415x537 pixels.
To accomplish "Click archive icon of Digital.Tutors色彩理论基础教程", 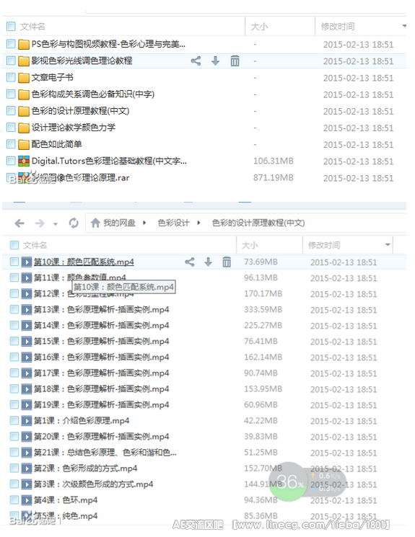I will (23, 161).
